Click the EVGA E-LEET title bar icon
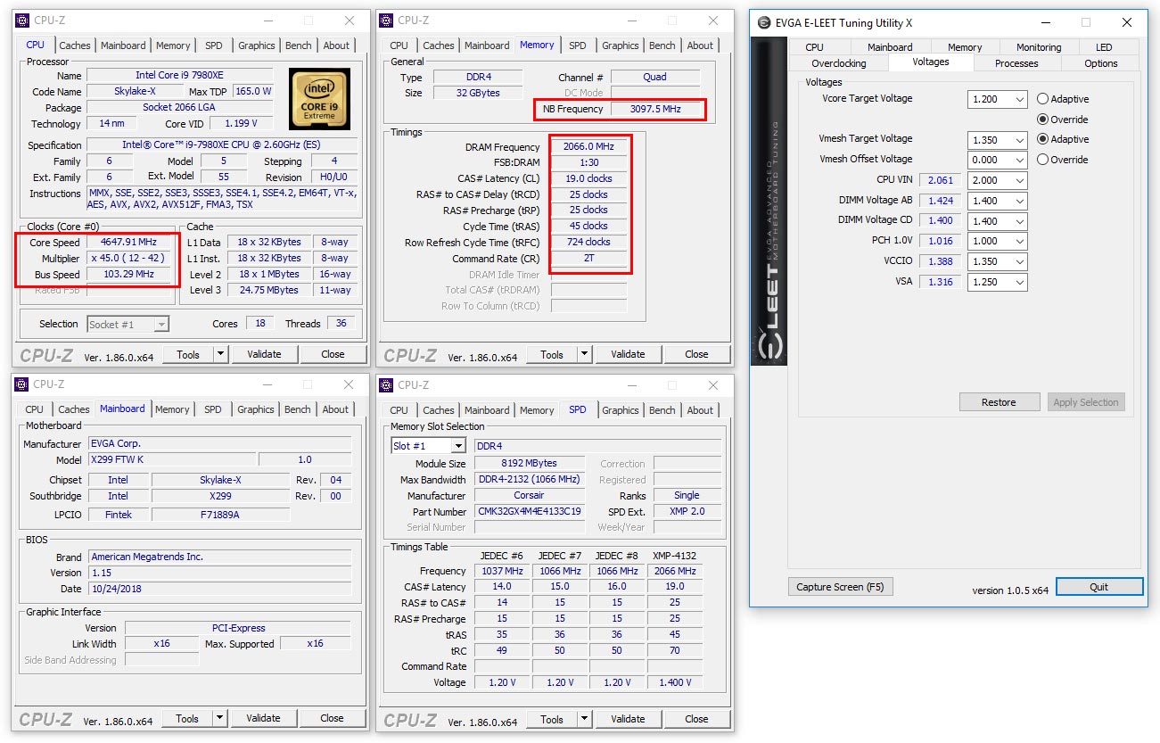The height and width of the screenshot is (743, 1160). pyautogui.click(x=763, y=23)
